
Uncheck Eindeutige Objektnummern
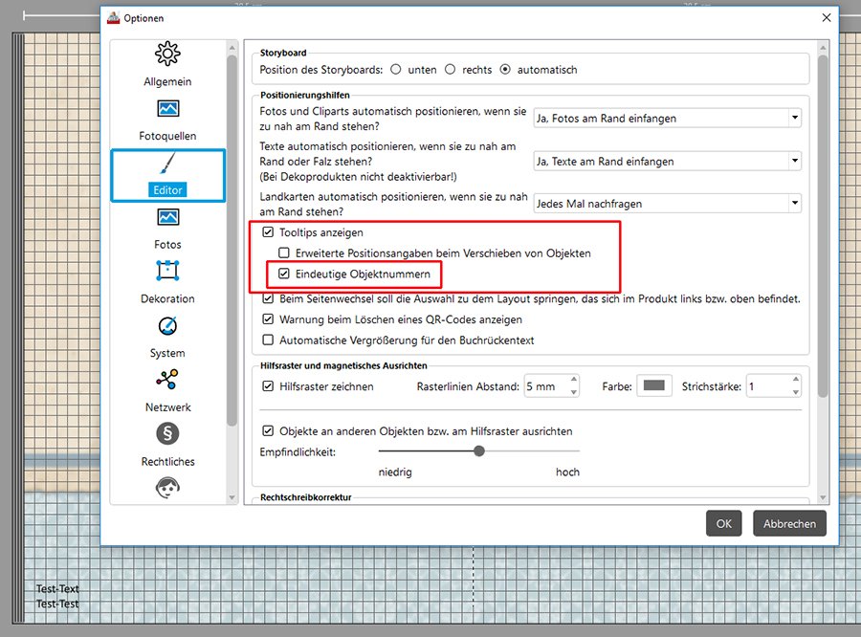tap(284, 274)
